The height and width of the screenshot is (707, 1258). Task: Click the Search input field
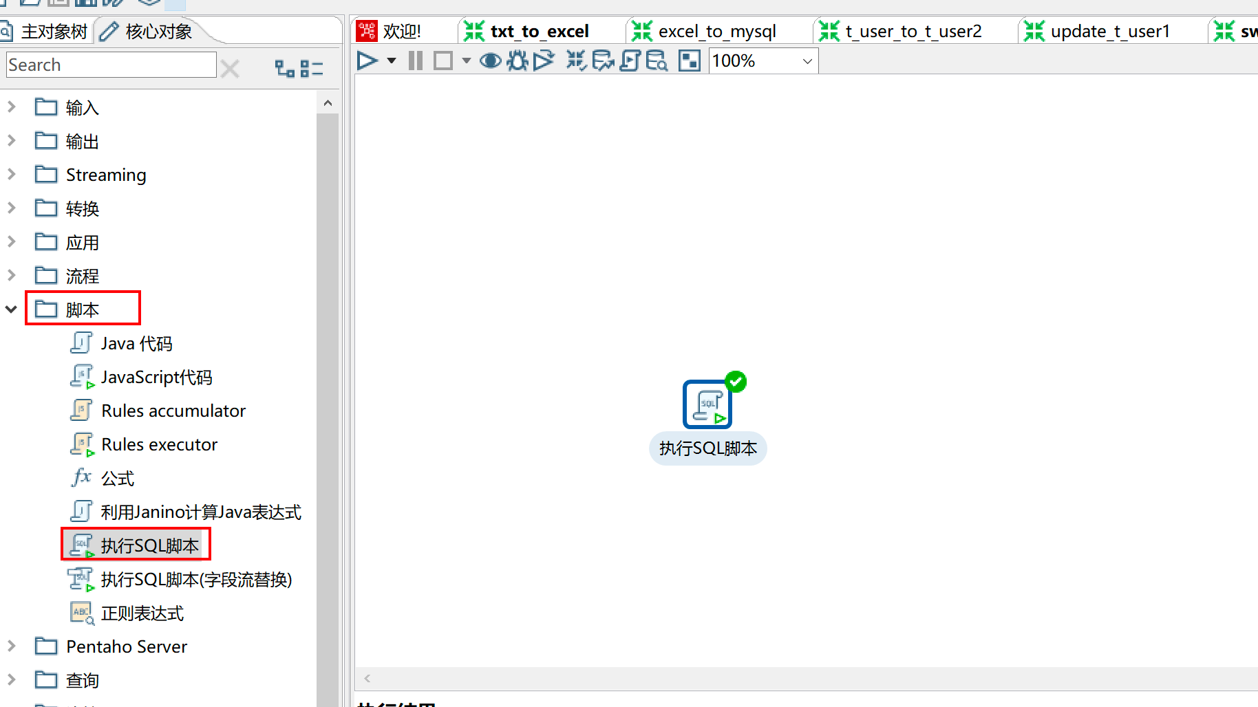coord(111,65)
